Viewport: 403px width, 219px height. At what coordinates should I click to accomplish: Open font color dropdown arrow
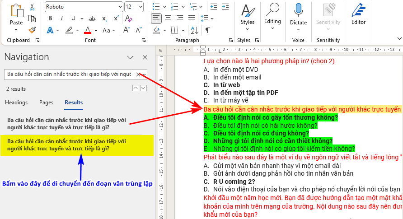click(x=96, y=30)
